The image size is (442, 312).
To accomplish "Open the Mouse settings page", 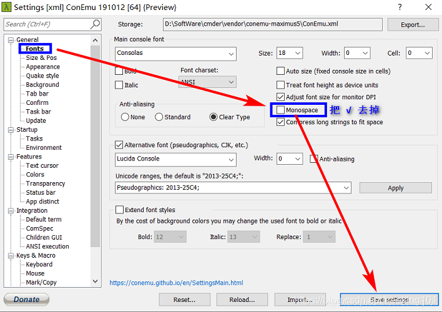I will coord(35,274).
